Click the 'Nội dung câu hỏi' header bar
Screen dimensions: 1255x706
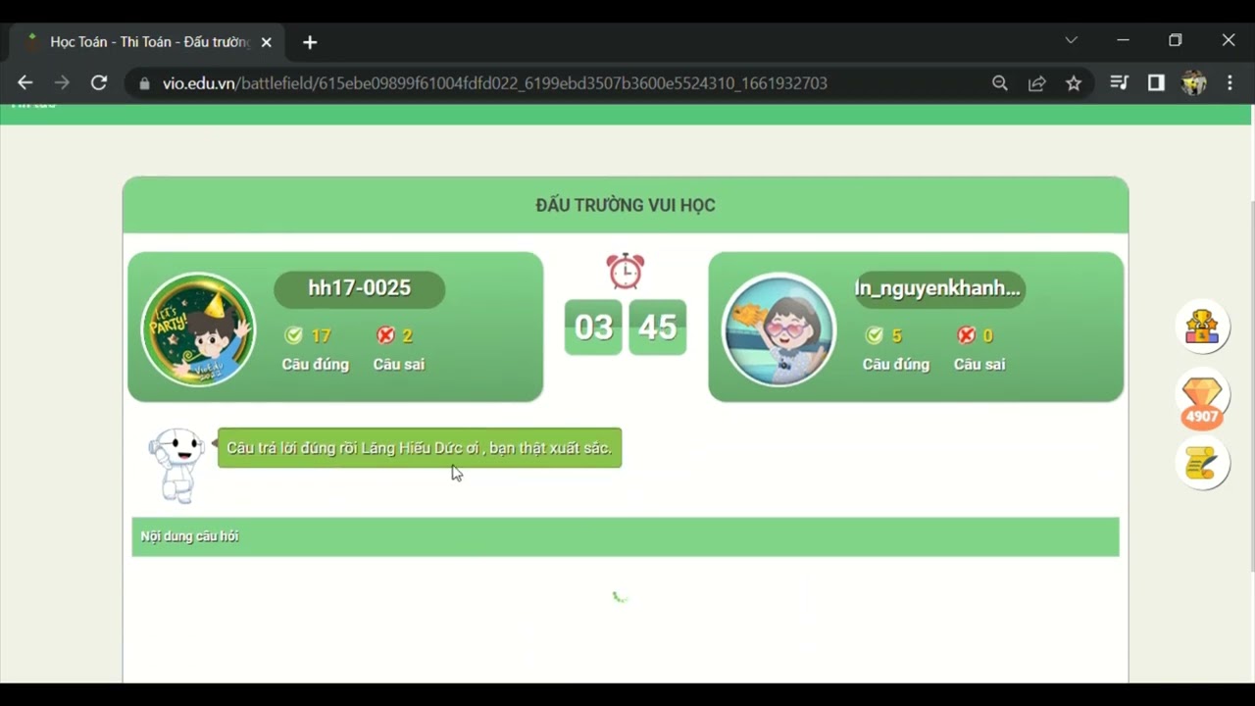click(x=626, y=536)
